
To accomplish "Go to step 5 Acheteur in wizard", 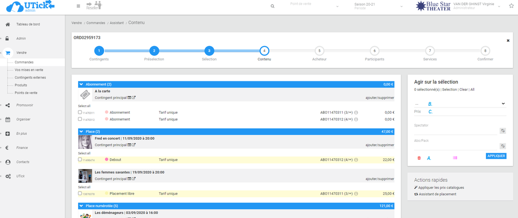I will click(x=319, y=51).
